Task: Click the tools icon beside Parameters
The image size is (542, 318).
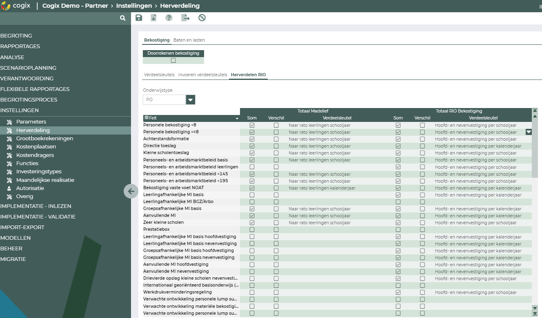Action: [x=9, y=122]
